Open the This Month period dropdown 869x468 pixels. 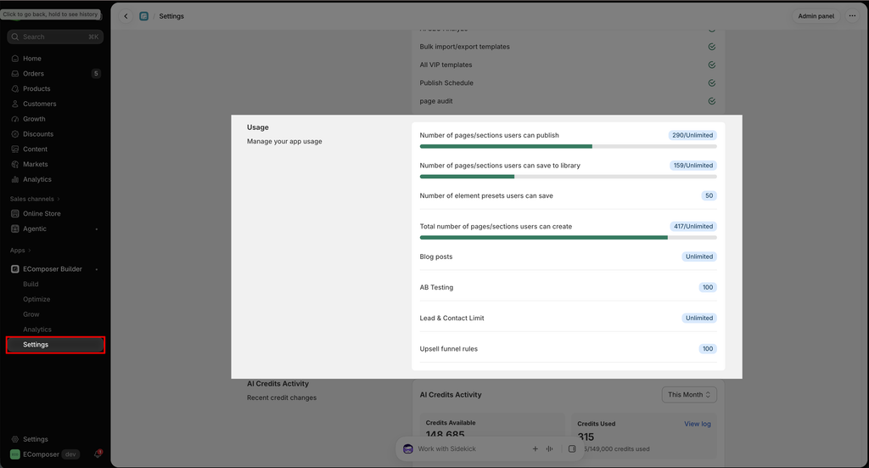coord(689,395)
